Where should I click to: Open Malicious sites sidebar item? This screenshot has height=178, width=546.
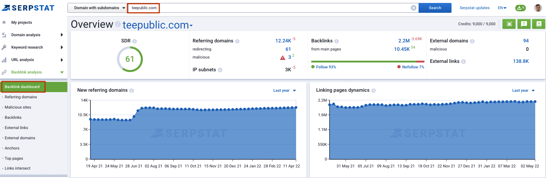(18, 107)
